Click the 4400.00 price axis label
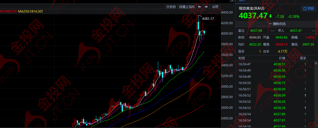 pos(227,12)
